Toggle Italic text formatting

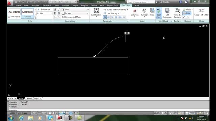[59, 10]
